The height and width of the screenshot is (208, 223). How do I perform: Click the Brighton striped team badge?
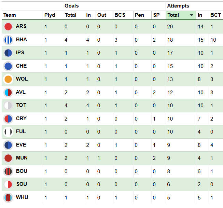(8, 40)
